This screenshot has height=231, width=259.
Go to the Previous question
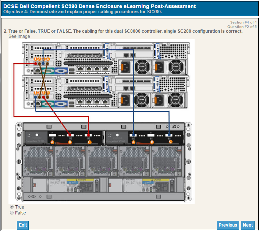228,225
